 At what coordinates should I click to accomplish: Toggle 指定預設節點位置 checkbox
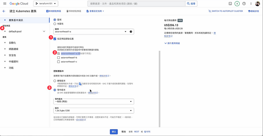55,39
